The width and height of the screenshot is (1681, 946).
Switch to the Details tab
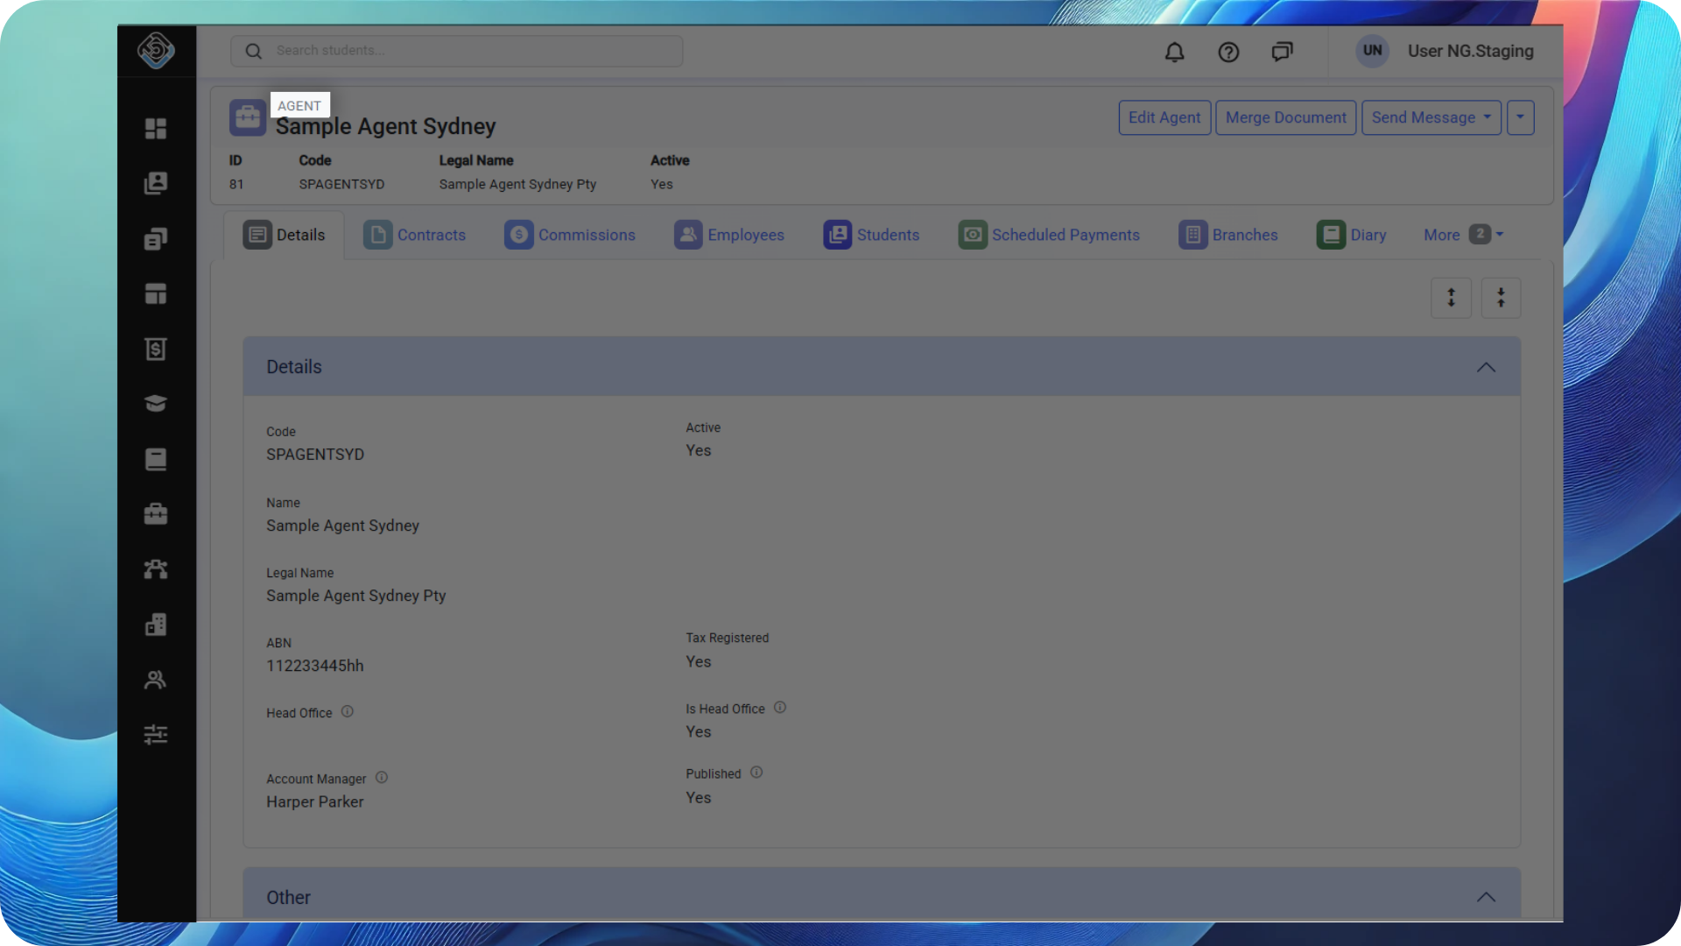click(284, 235)
